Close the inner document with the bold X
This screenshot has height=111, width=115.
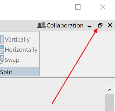click(110, 25)
